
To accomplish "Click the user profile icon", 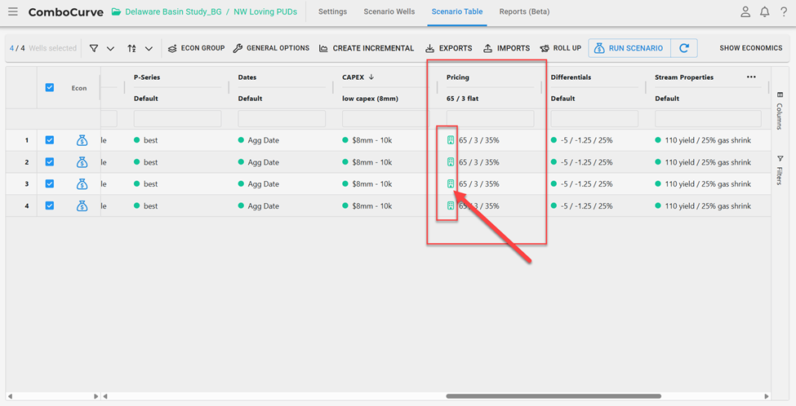I will (745, 12).
